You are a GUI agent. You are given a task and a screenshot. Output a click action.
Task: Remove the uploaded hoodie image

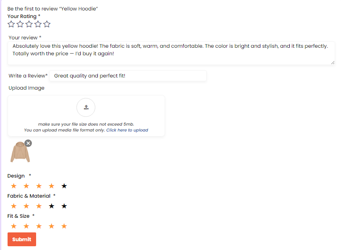click(28, 143)
